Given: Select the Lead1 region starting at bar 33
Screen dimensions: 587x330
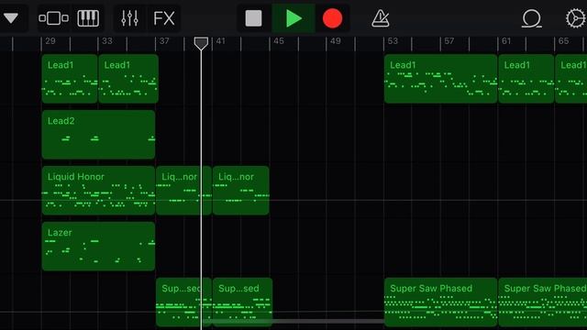Looking at the screenshot, I should pos(128,79).
